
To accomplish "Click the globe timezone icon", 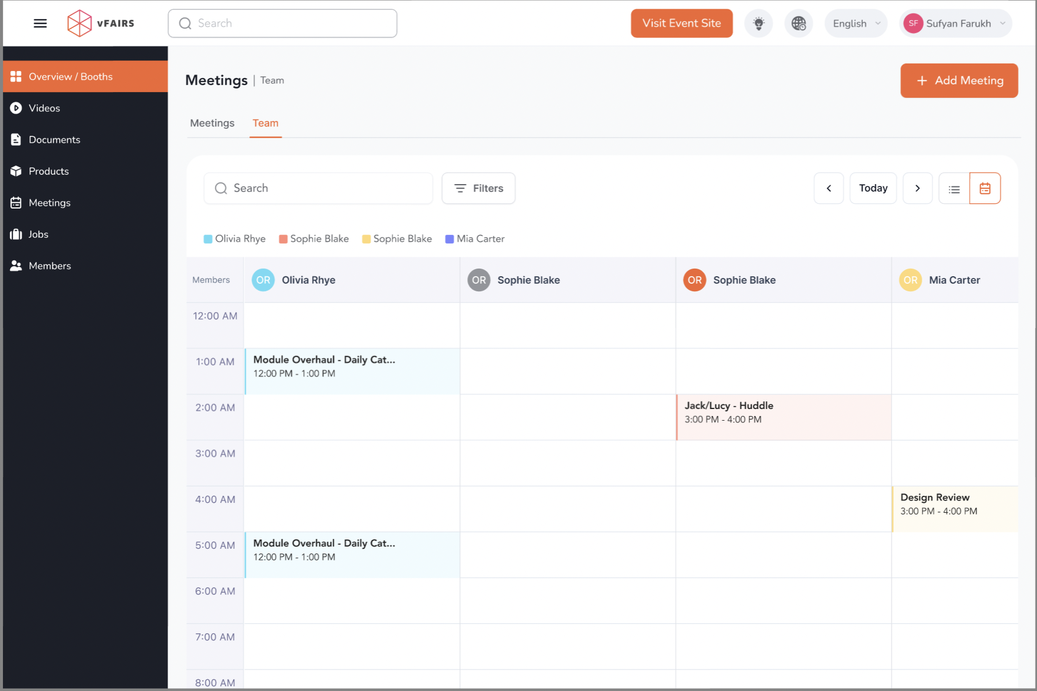I will click(x=798, y=23).
